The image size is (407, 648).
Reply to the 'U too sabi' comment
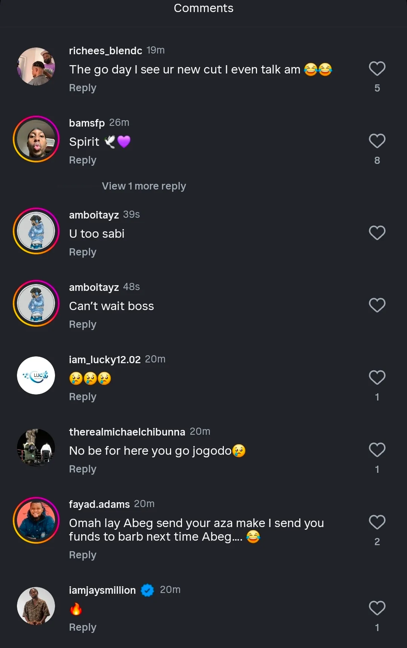pos(83,252)
